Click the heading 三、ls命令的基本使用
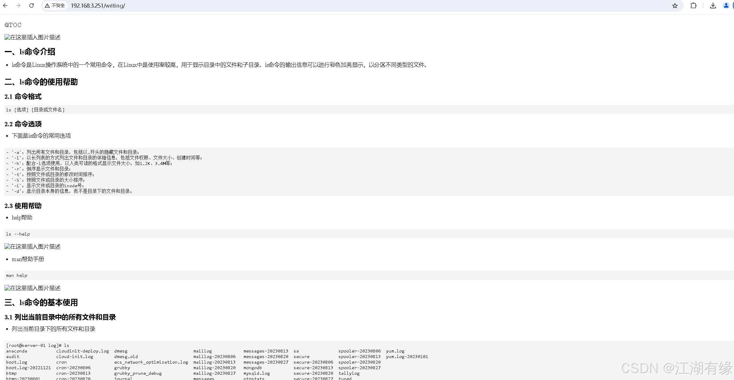Screen dimensions: 734x380 pos(41,303)
